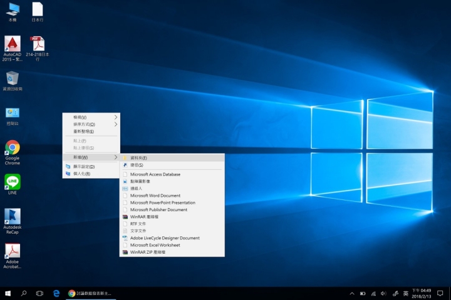Image resolution: width=451 pixels, height=300 pixels.
Task: Create new Microsoft Word Document
Action: coord(172,196)
